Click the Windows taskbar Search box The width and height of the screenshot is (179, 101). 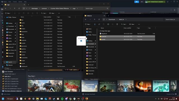click(10, 99)
